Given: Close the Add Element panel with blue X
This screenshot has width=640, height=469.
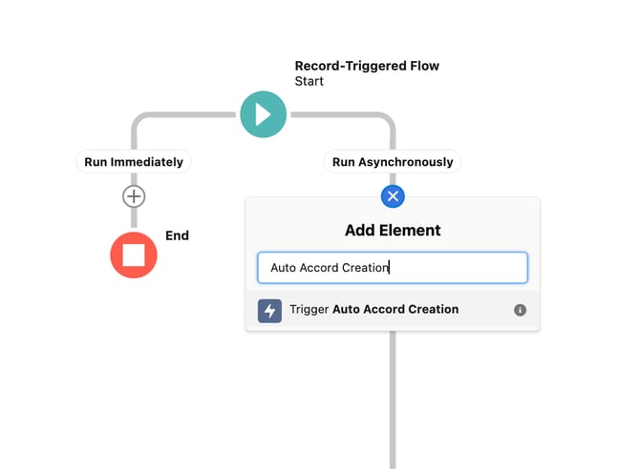Looking at the screenshot, I should [393, 196].
